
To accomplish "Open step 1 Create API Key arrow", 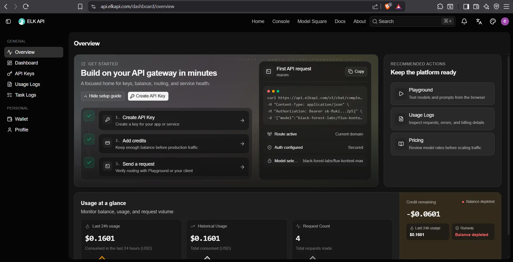I will (242, 120).
